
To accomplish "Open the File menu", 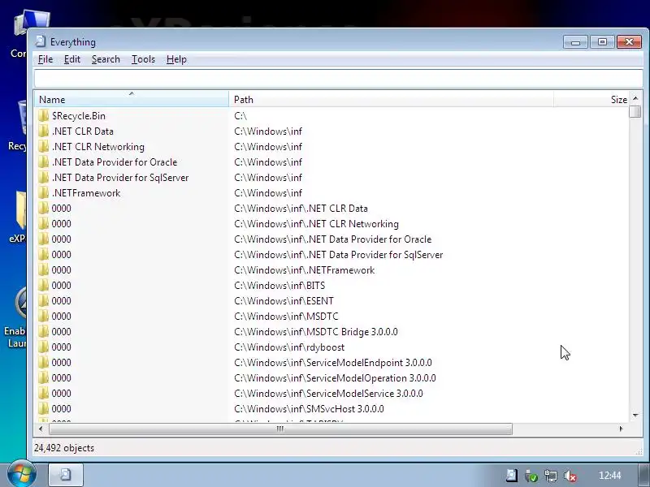I will tap(45, 59).
